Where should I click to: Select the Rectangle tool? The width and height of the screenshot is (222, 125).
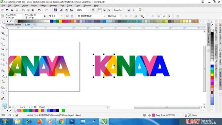point(3,55)
